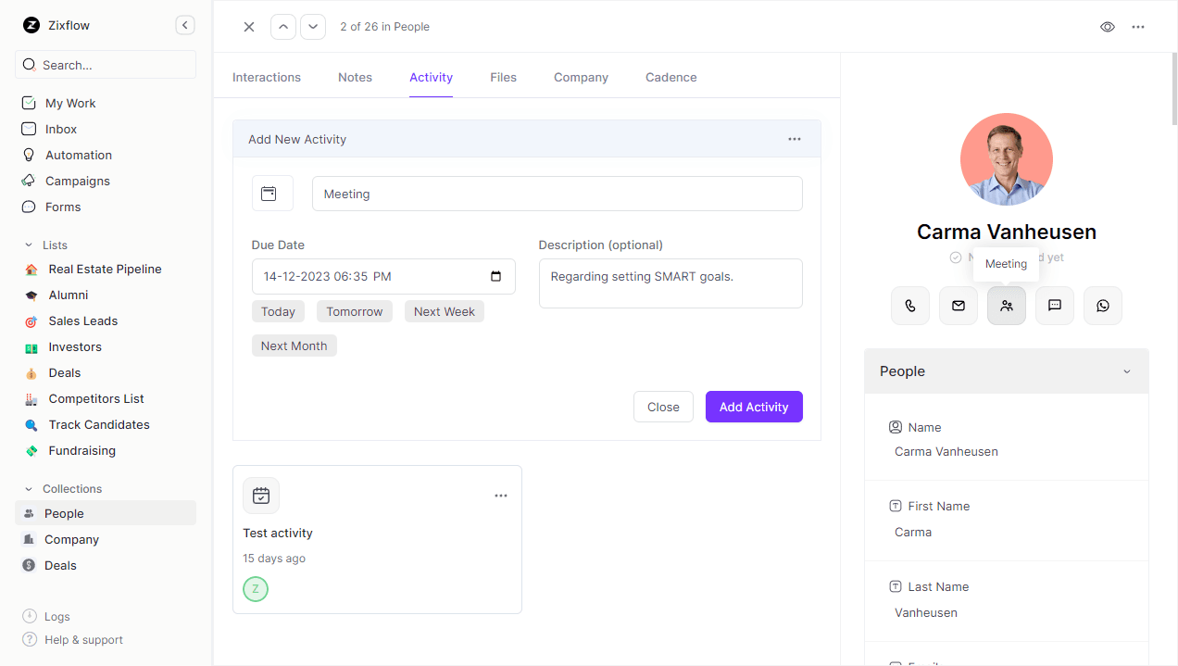This screenshot has height=666, width=1178.
Task: Collapse the People details panel chevron
Action: (x=1126, y=371)
